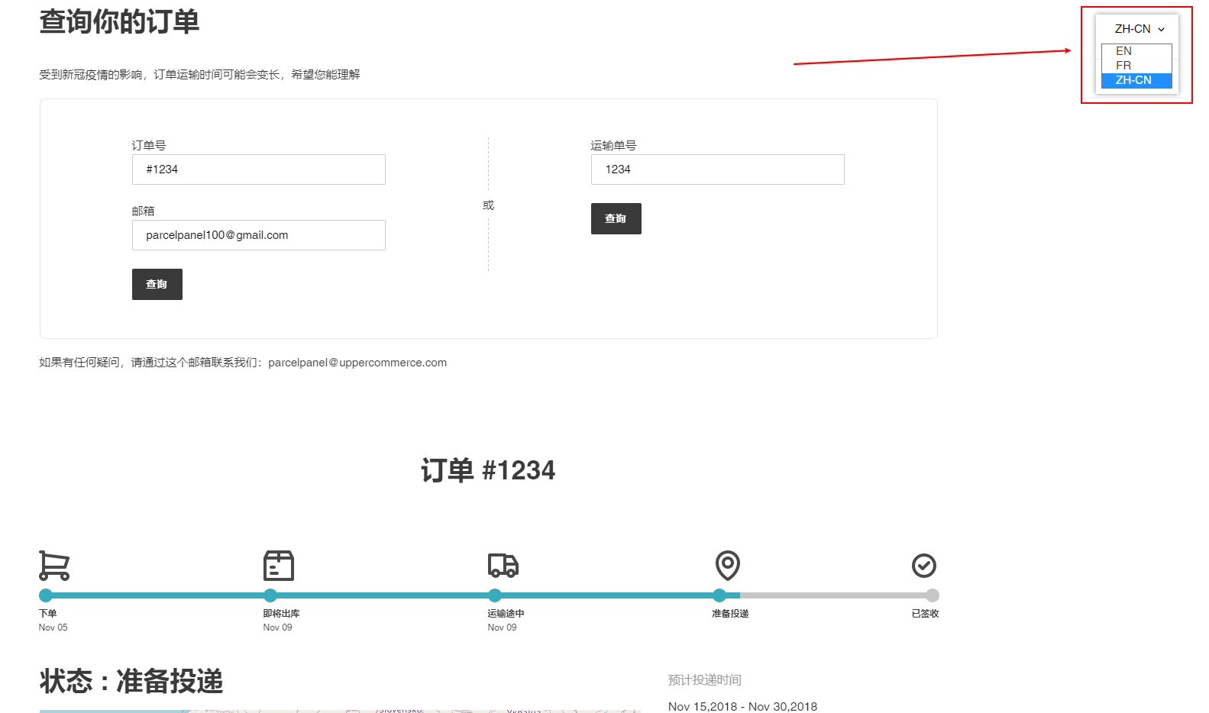Click the 已签收 step label
Image resolution: width=1209 pixels, height=713 pixels.
tap(925, 614)
